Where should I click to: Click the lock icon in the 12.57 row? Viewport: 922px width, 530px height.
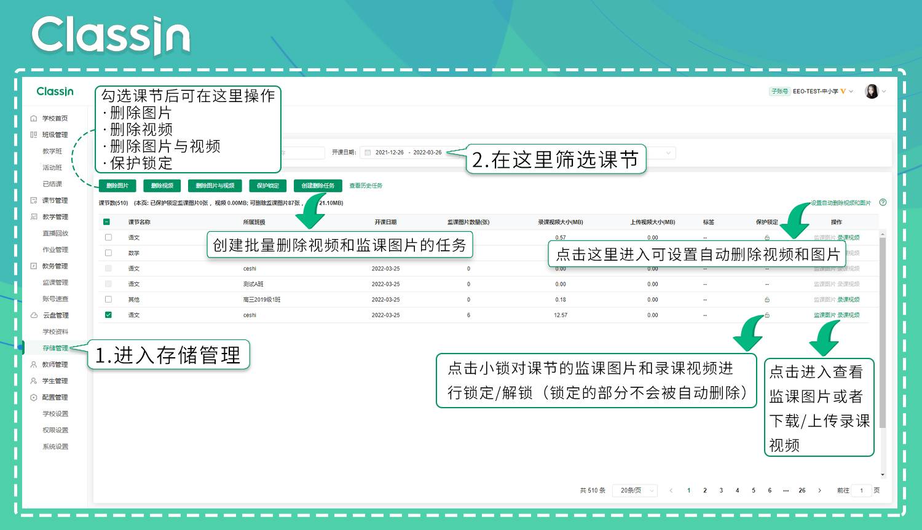[x=767, y=315]
